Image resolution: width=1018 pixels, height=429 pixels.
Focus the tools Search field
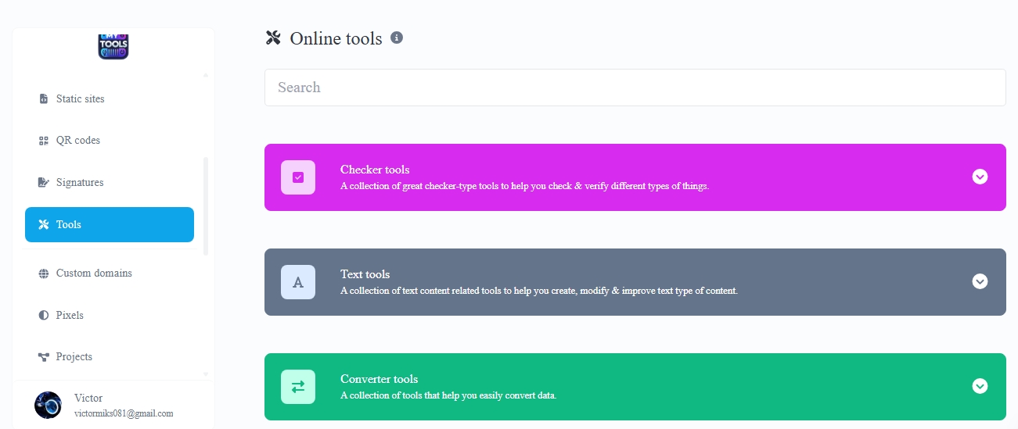pyautogui.click(x=635, y=88)
